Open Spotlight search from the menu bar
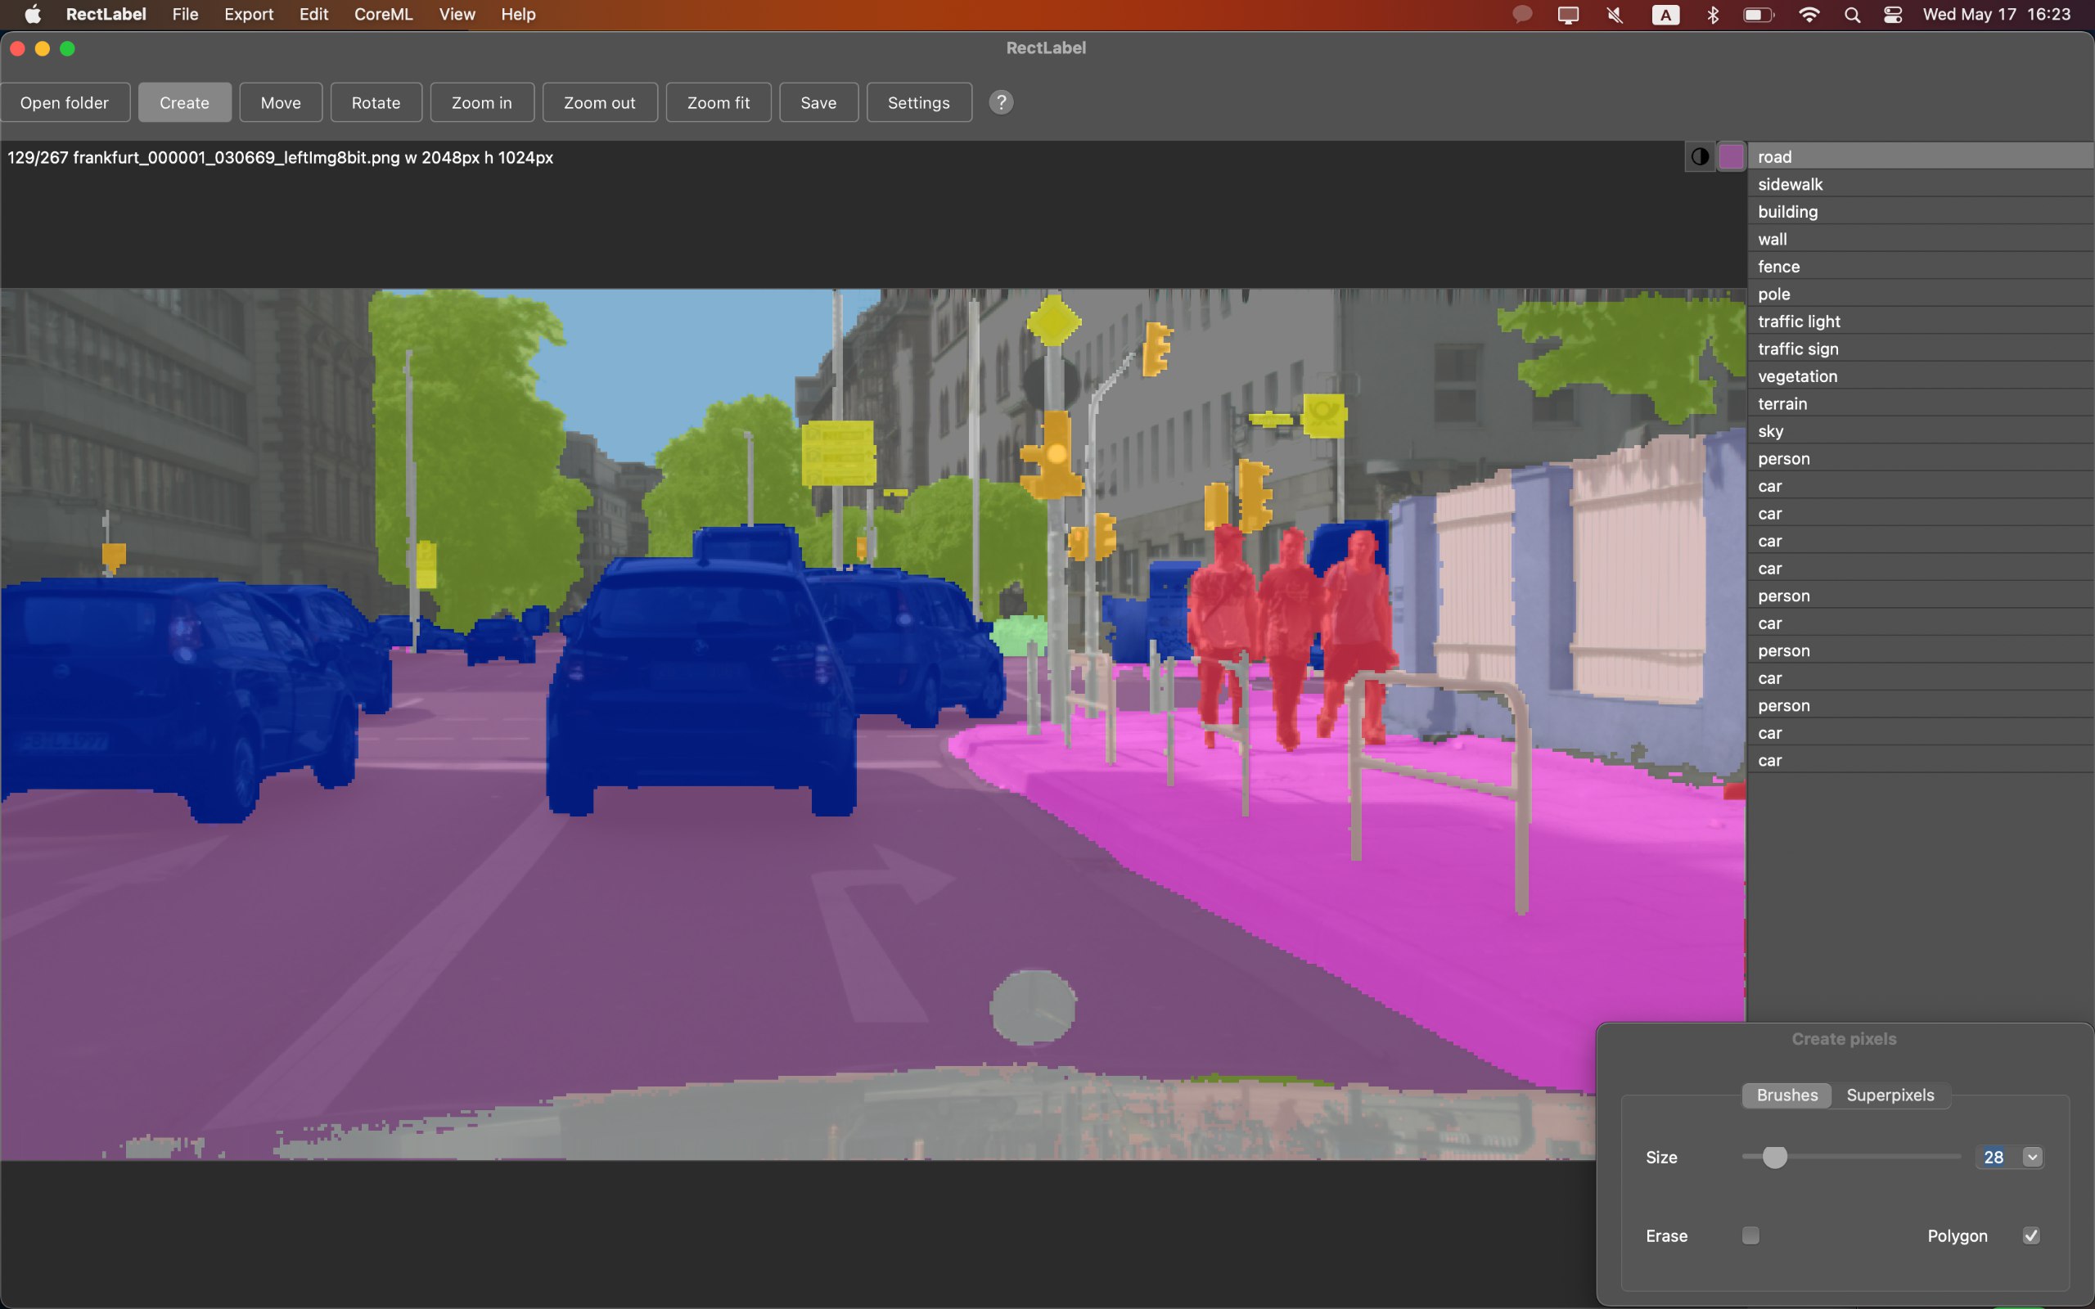Image resolution: width=2095 pixels, height=1309 pixels. [1853, 14]
